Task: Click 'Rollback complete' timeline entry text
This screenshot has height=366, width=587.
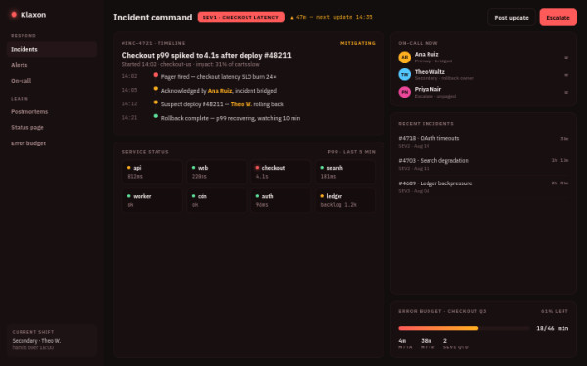Action: point(231,118)
